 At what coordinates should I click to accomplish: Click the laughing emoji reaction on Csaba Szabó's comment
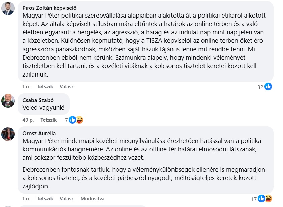[79, 120]
